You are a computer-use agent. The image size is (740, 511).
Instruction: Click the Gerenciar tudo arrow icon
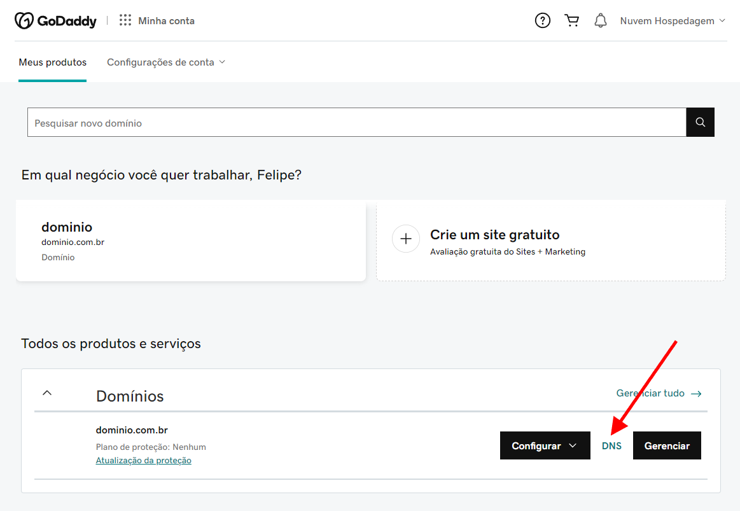(696, 393)
